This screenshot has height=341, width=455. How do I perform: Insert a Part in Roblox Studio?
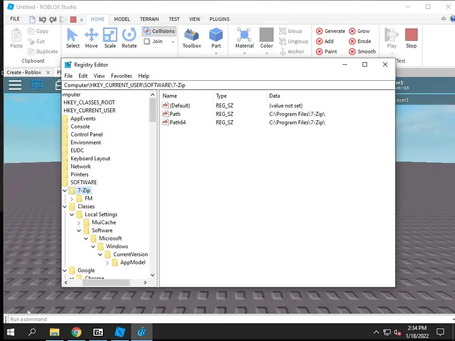pyautogui.click(x=216, y=38)
